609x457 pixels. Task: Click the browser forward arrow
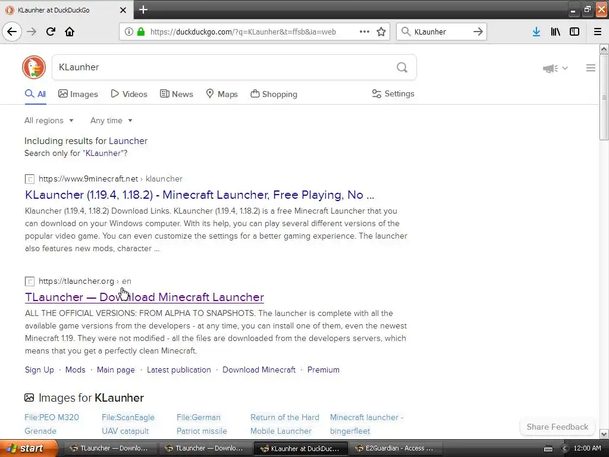(x=32, y=32)
